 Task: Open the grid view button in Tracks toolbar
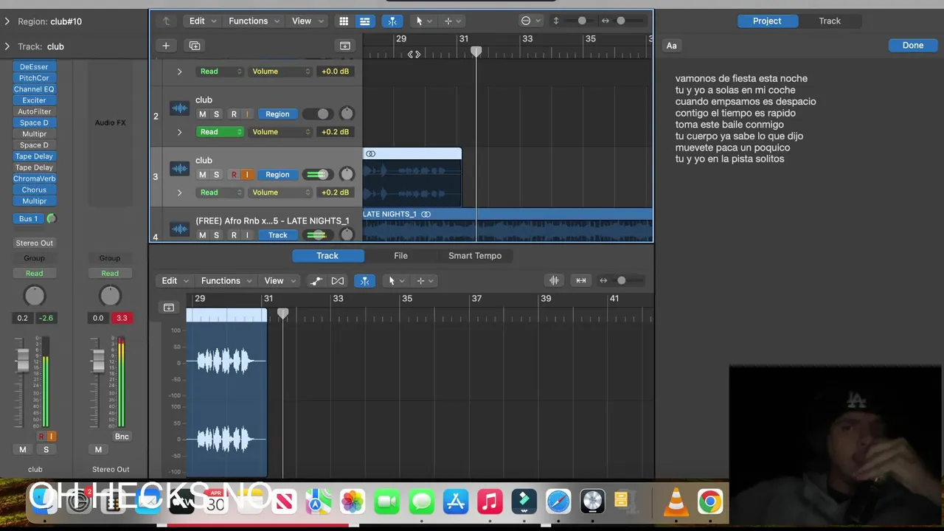tap(344, 21)
